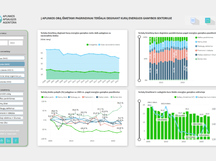Click the teal folder icon in header
216x161 pixels.
(207, 20)
